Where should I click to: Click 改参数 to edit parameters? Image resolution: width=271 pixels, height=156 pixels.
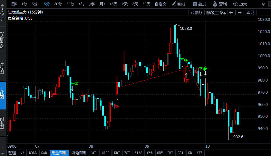coord(196,13)
